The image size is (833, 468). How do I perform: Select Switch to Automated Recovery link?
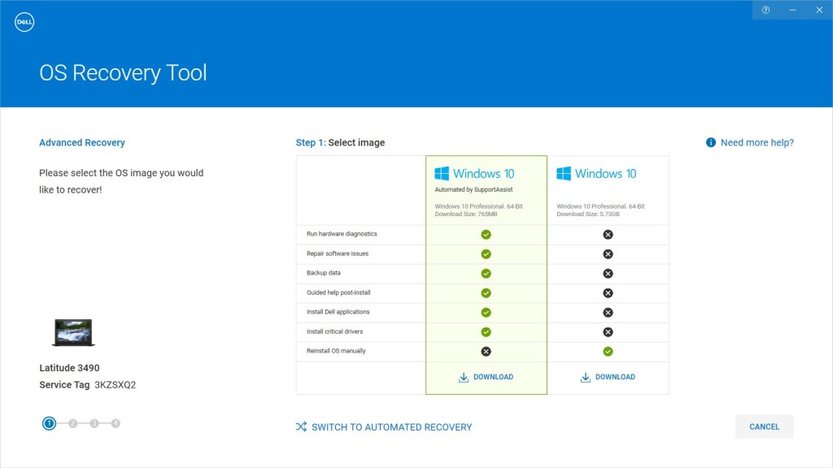pos(391,427)
